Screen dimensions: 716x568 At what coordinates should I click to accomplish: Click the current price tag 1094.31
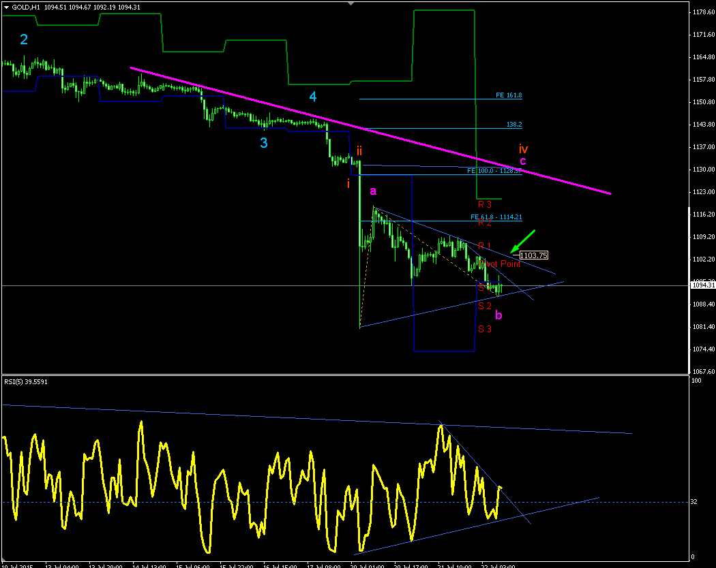pyautogui.click(x=703, y=285)
